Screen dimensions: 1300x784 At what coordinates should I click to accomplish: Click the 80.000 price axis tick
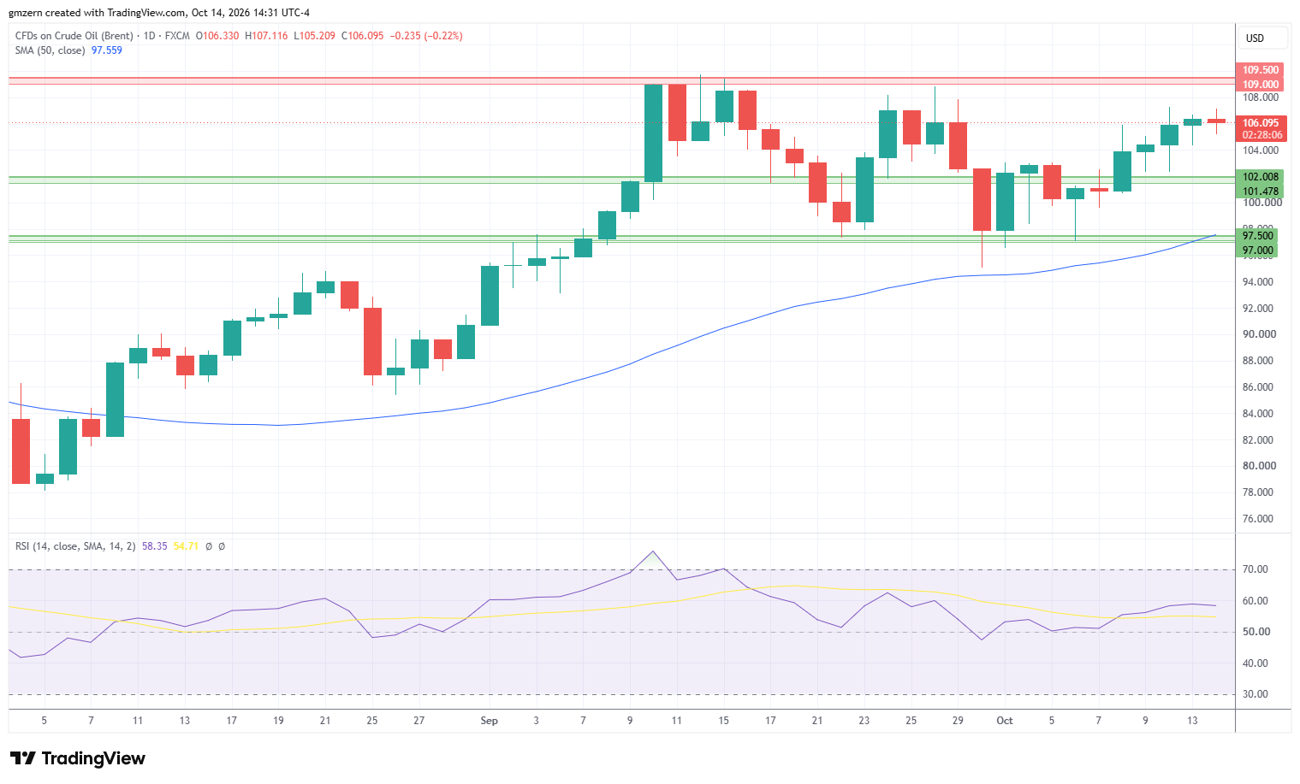(x=1258, y=466)
